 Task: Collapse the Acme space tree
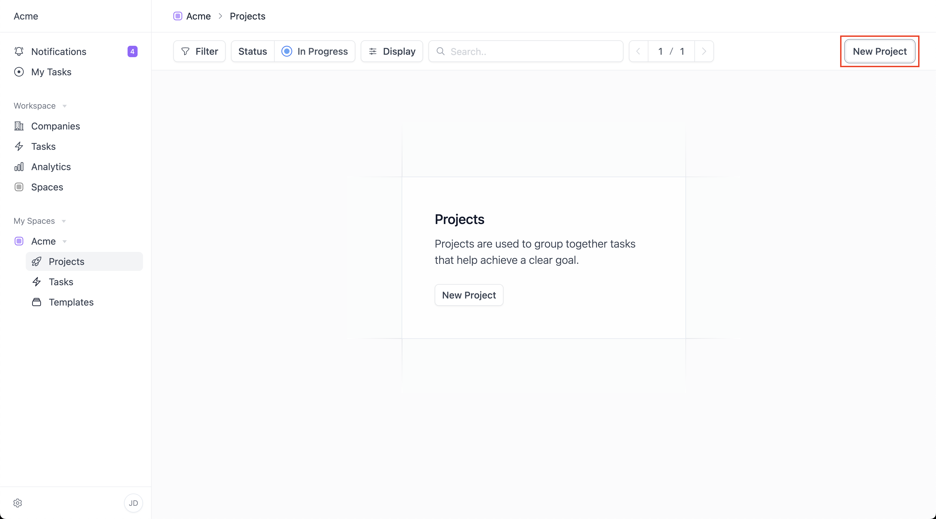coord(64,242)
